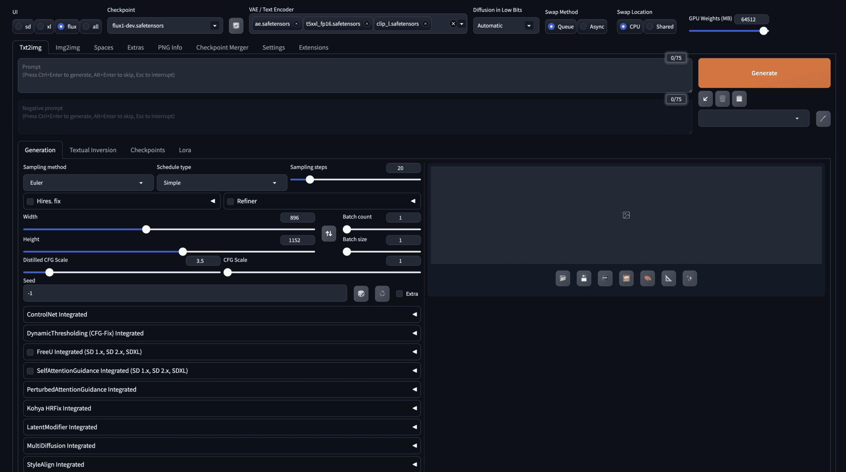Switch to the Extensions tab
The height and width of the screenshot is (472, 846).
point(314,47)
